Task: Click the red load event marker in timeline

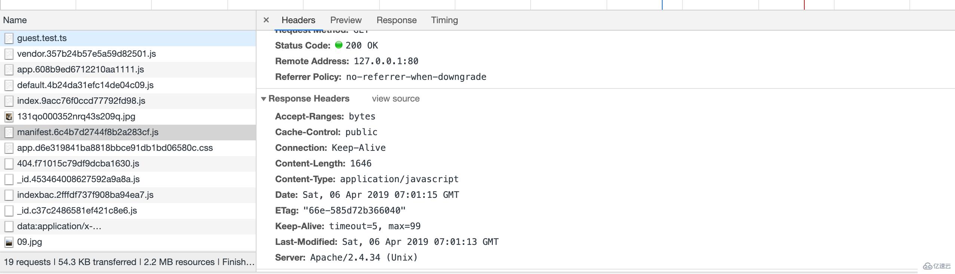Action: (804, 5)
